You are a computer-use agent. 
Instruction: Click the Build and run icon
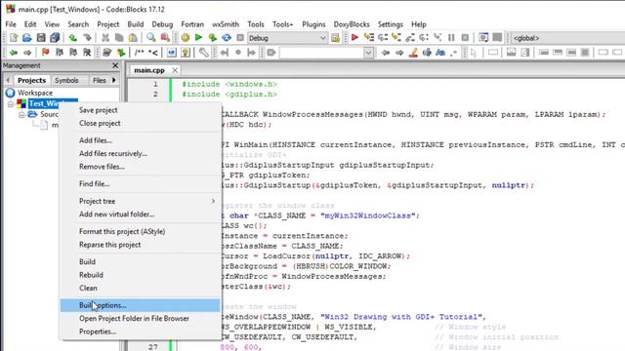213,38
